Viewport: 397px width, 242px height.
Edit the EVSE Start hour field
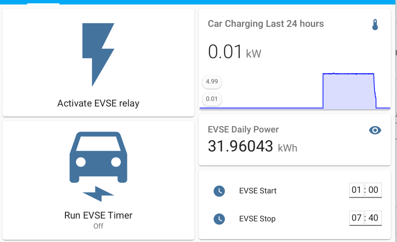[x=356, y=190]
